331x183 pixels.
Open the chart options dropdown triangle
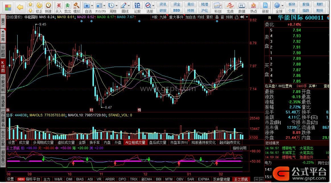pyautogui.click(x=247, y=17)
